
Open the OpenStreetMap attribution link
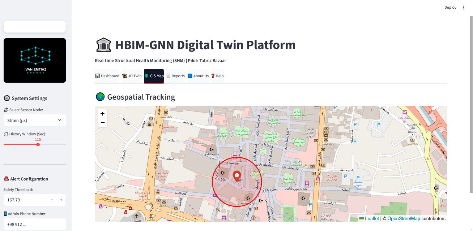coord(403,218)
